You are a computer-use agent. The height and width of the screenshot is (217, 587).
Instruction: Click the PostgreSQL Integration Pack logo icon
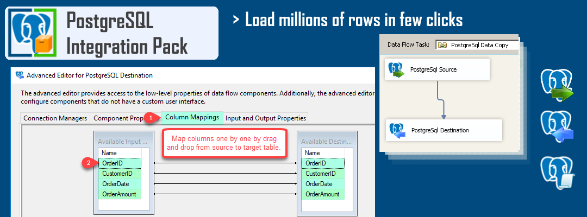point(33,33)
